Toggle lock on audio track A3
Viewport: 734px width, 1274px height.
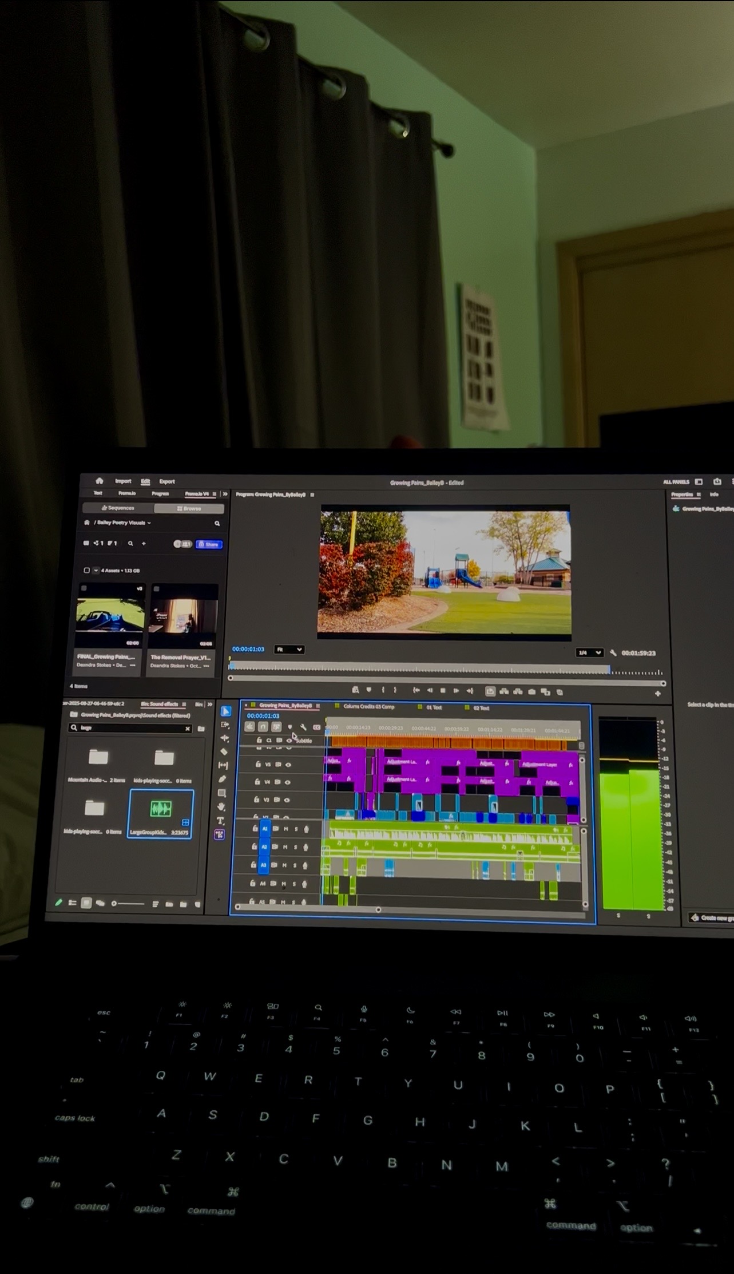[253, 865]
